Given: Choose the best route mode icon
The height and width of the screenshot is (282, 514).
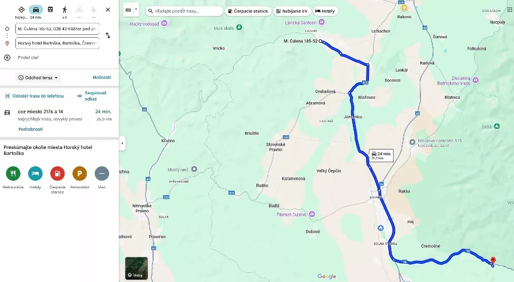Looking at the screenshot, I should click(21, 10).
